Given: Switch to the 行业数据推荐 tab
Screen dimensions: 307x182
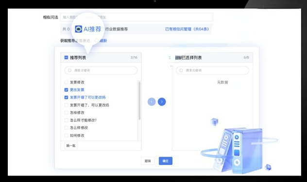Looking at the screenshot, I should pyautogui.click(x=117, y=29).
